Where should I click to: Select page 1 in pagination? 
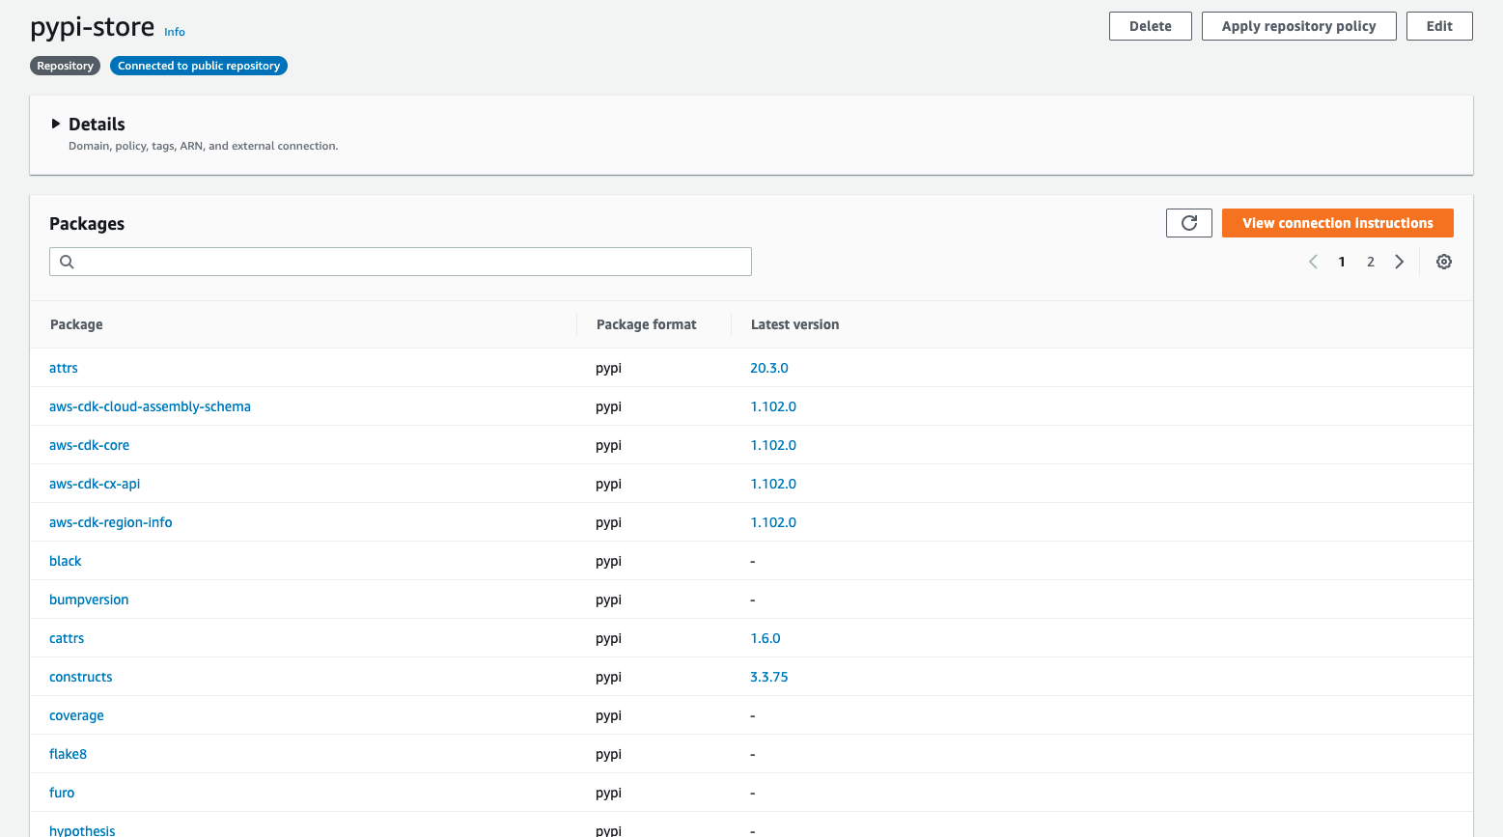(x=1342, y=262)
